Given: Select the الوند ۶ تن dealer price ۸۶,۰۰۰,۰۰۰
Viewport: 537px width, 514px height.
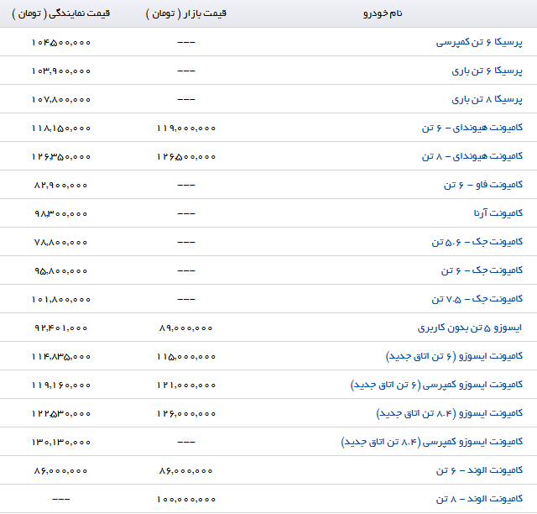Looking at the screenshot, I should point(60,471).
